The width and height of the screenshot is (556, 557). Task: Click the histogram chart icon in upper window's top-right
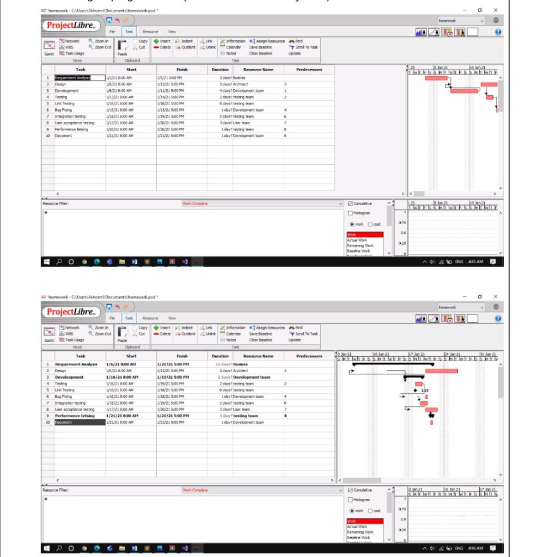421,32
